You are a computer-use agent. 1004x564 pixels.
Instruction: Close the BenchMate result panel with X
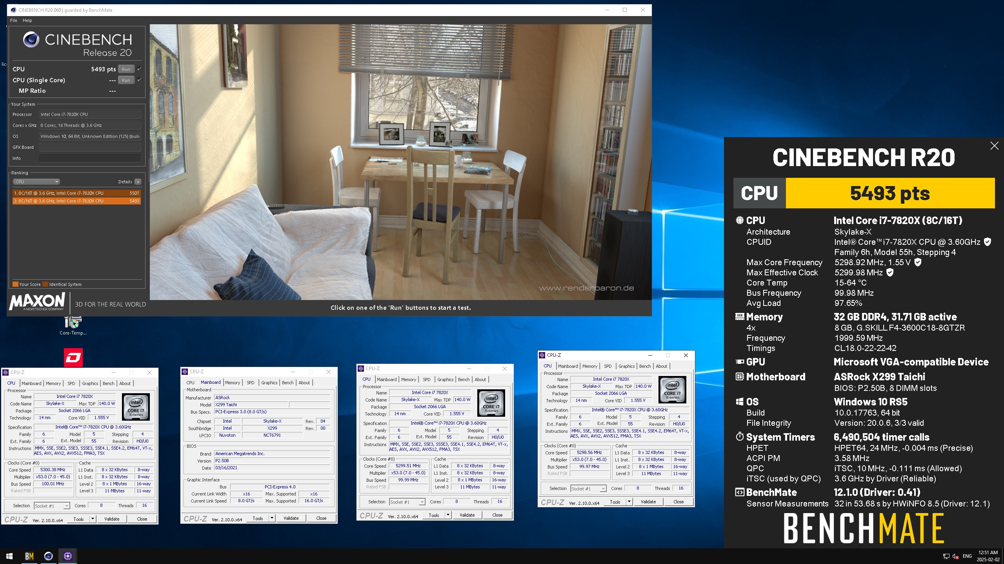point(994,146)
